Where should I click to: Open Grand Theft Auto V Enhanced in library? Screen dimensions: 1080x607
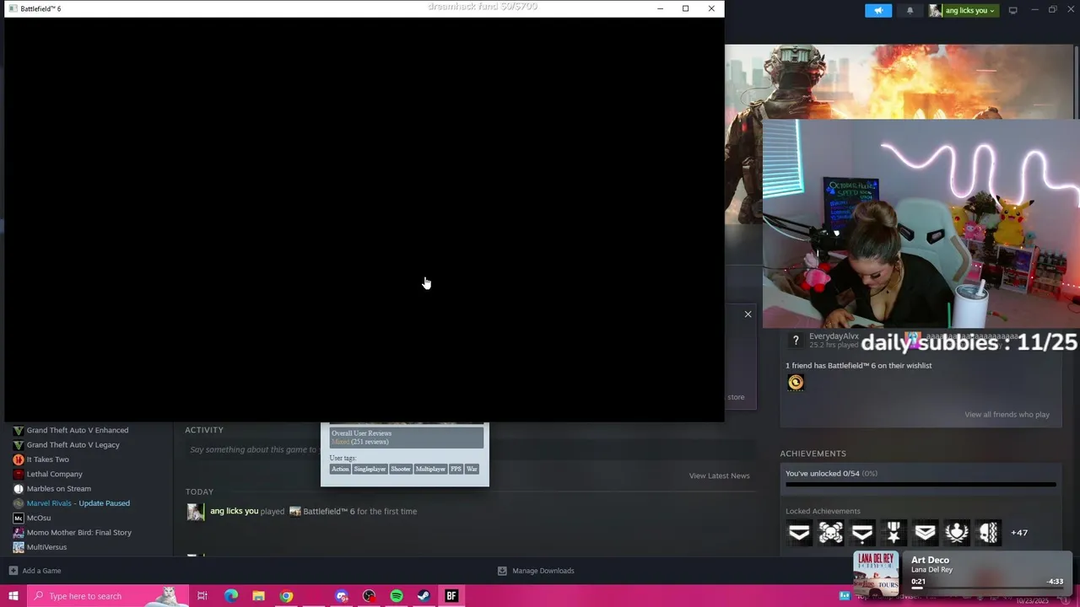coord(78,430)
